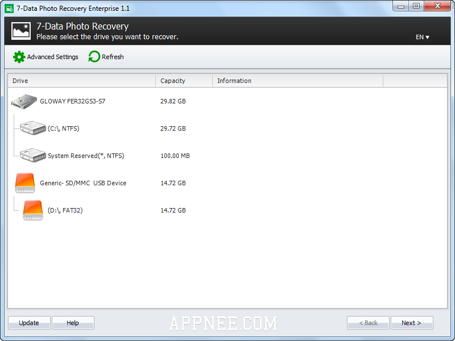Image resolution: width=455 pixels, height=341 pixels.
Task: Click the orange D:\ FAT32 partition icon
Action: [33, 210]
